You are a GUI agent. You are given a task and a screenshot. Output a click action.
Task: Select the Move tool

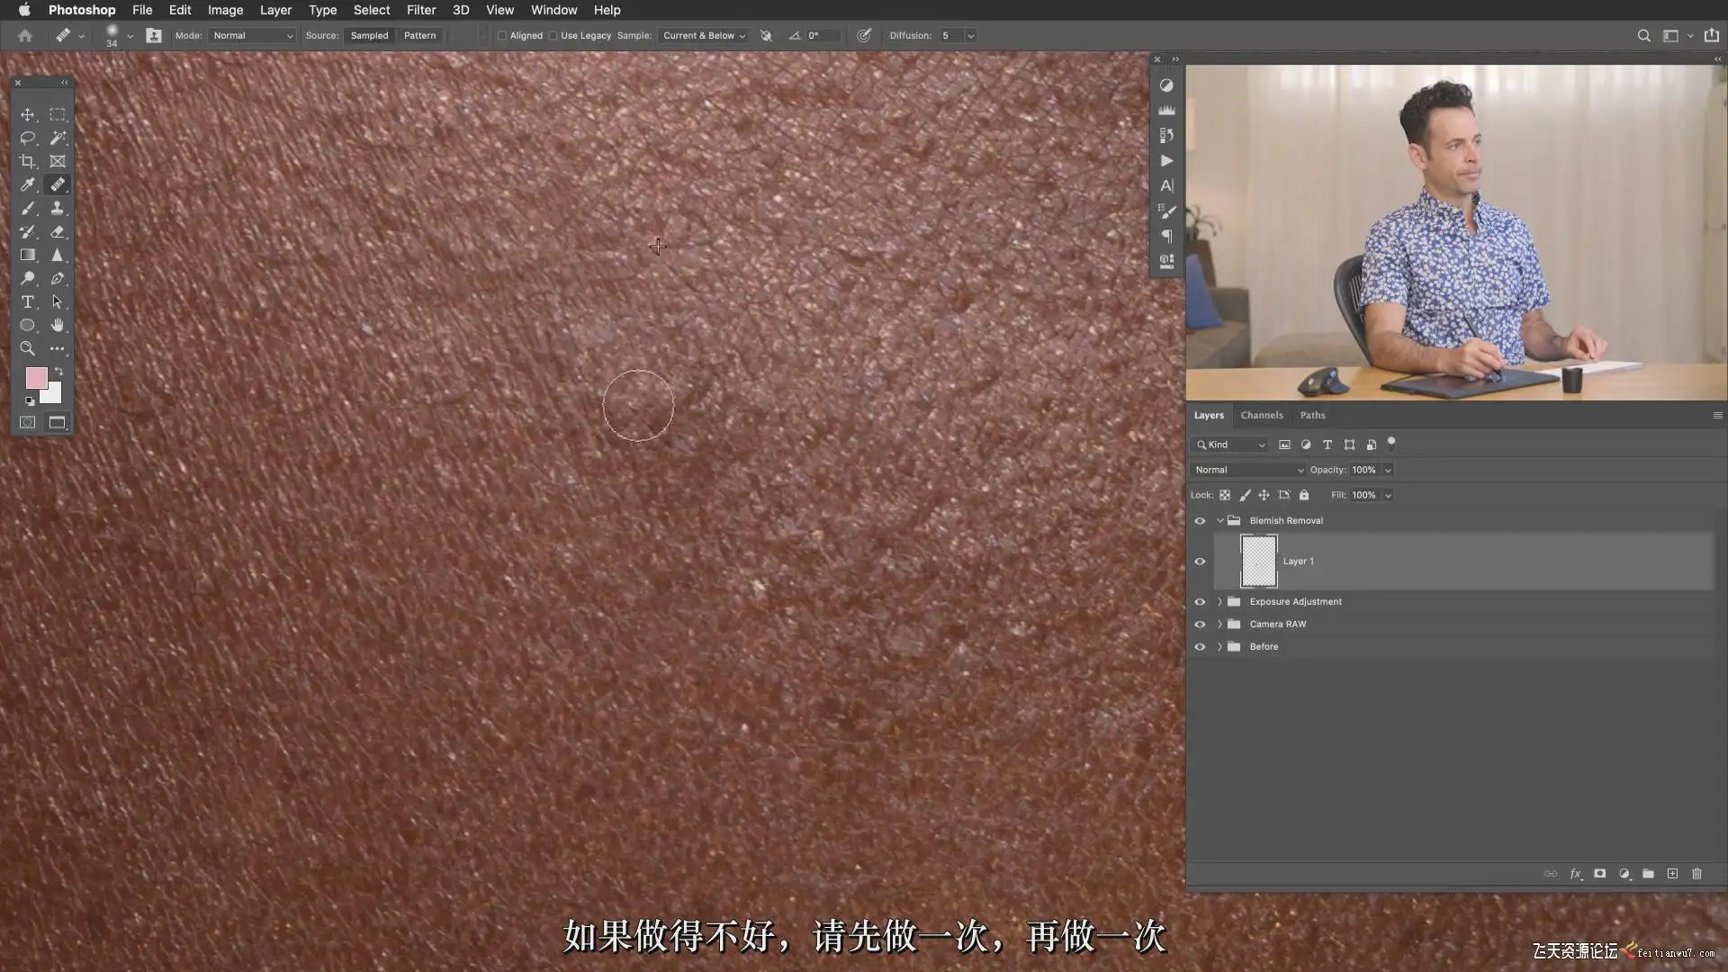(x=27, y=114)
